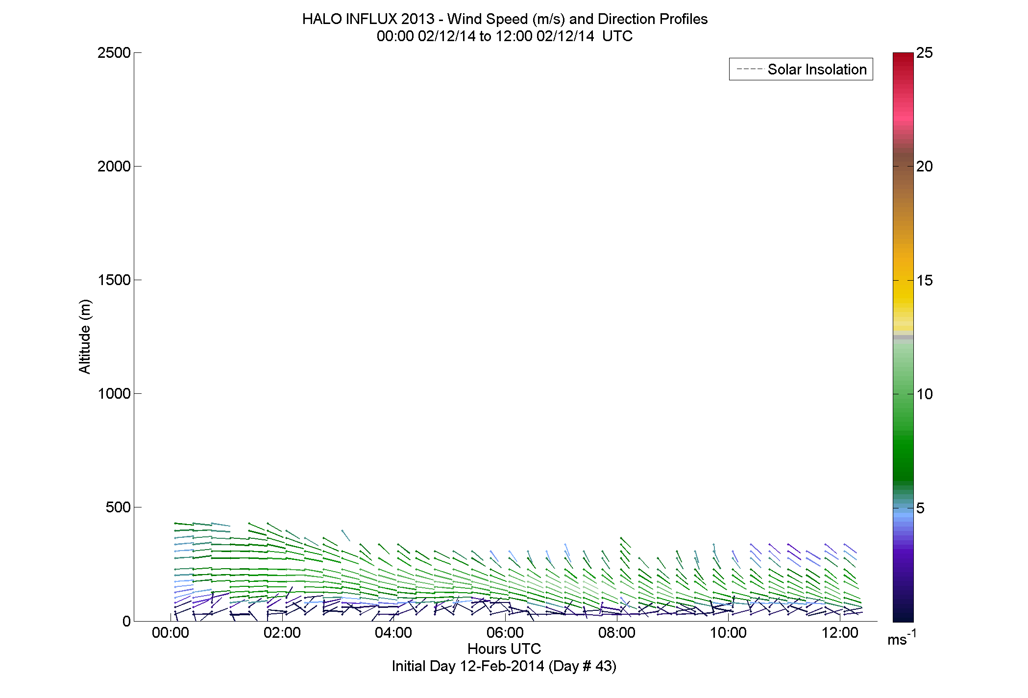Click the colorbar label 20
Screen dimensions: 1028x698
(x=925, y=167)
